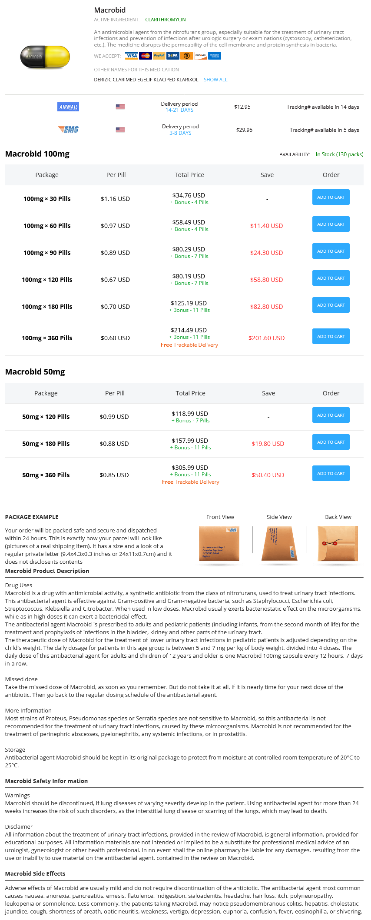Click the PayPal payment icon
Viewport: 371px width, 920px height.
pyautogui.click(x=159, y=56)
